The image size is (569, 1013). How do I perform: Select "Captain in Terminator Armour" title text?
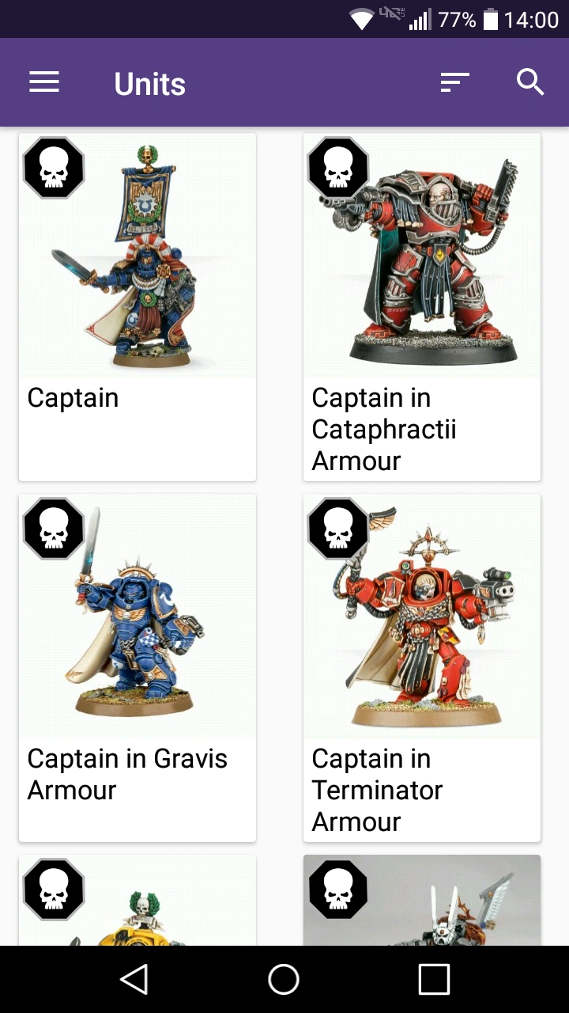coord(377,790)
